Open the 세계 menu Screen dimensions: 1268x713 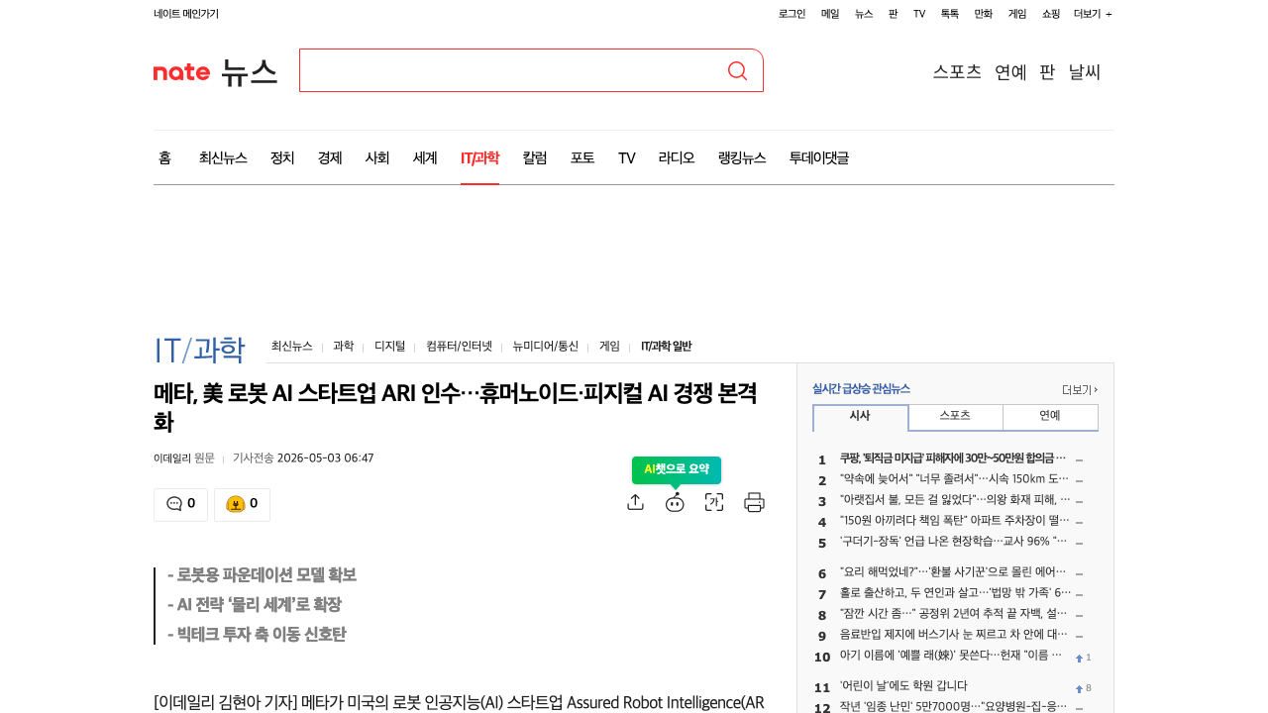(x=425, y=157)
